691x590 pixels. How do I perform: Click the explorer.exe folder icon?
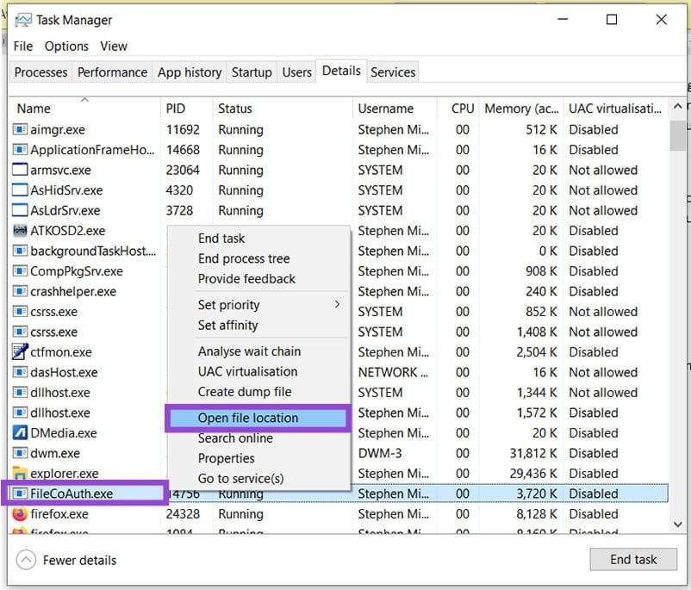click(20, 474)
